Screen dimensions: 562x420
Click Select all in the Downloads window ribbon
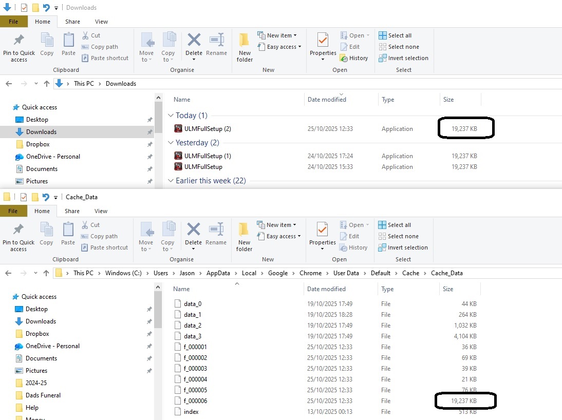[400, 35]
